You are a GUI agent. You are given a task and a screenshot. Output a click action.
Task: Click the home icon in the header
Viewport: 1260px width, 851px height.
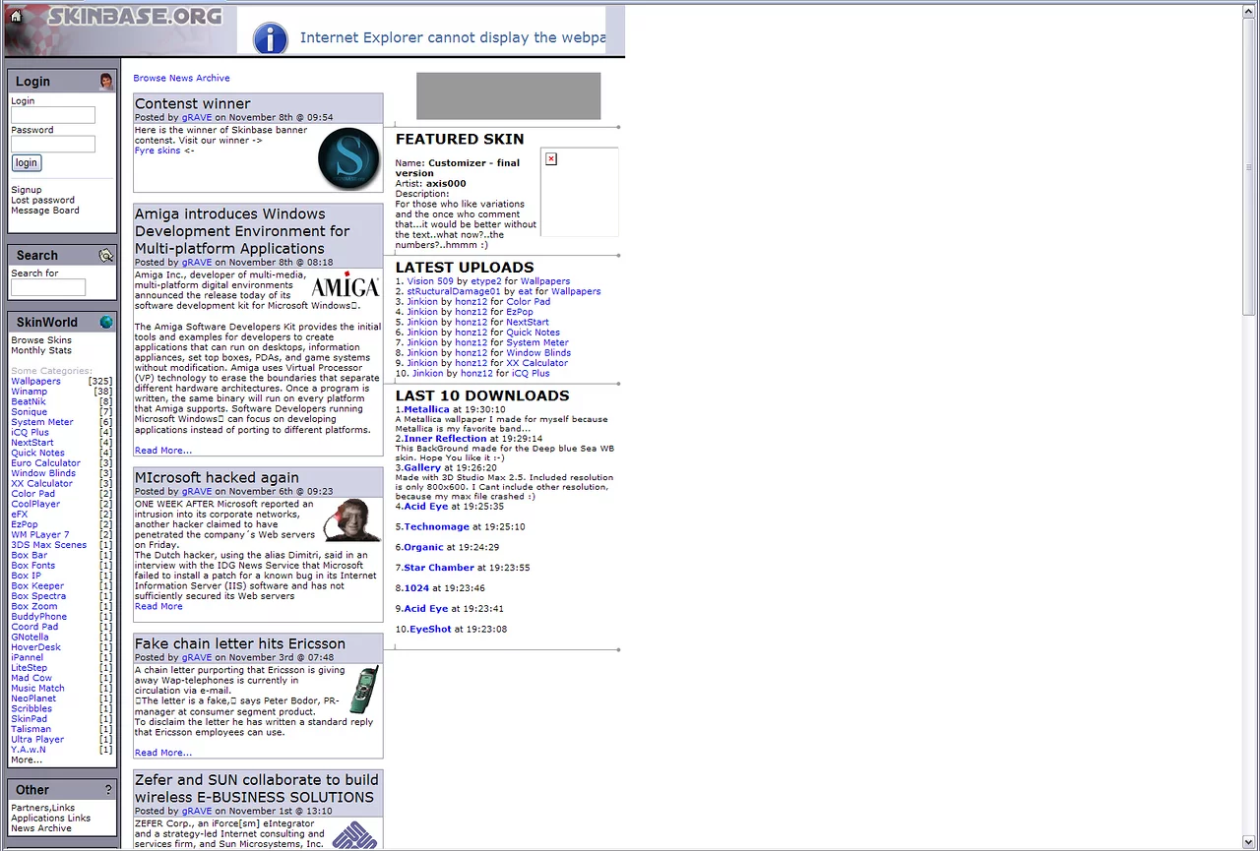[15, 14]
